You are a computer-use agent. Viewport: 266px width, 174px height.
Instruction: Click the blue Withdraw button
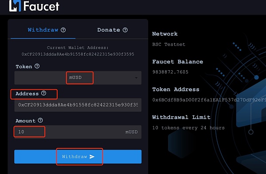click(78, 157)
